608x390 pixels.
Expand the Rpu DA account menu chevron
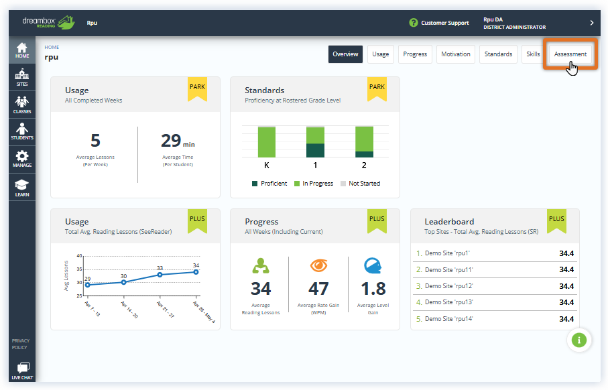[x=591, y=22]
